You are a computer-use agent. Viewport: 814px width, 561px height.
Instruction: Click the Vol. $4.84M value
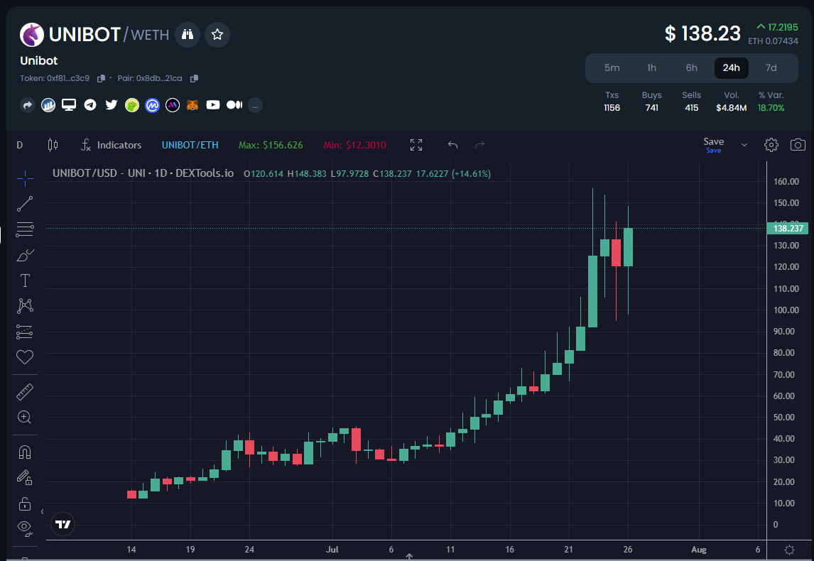731,108
